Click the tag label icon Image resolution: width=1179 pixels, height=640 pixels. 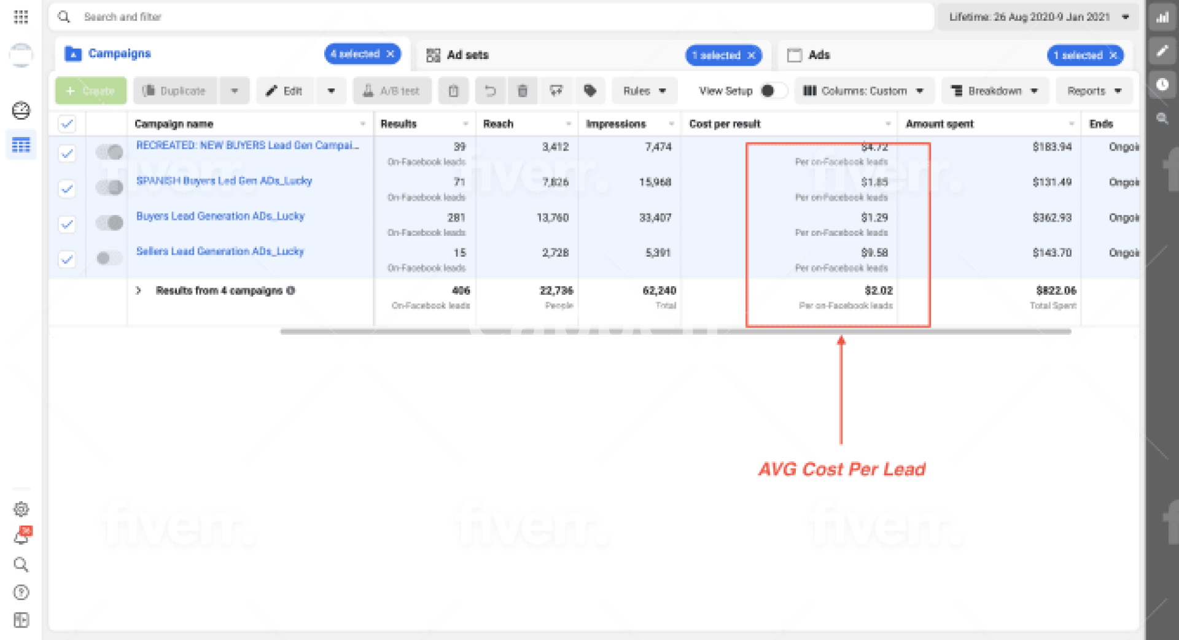coord(589,91)
